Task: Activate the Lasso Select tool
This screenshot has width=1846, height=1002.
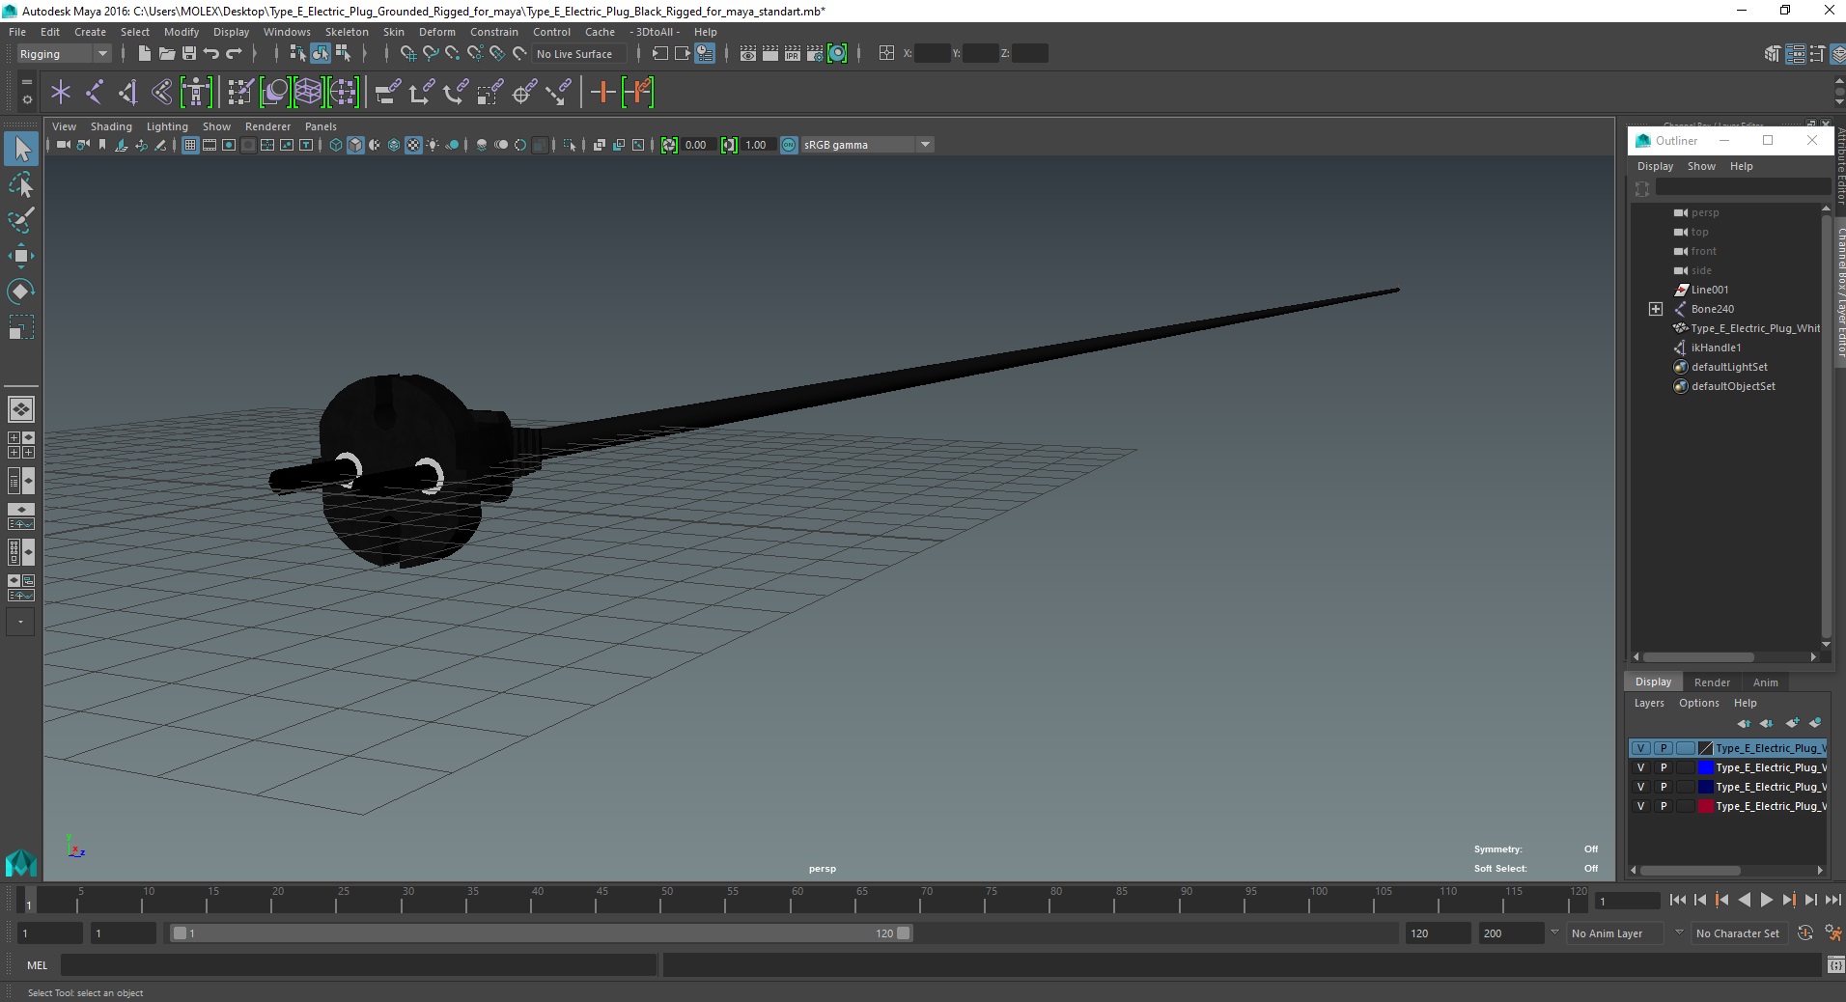Action: tap(21, 184)
